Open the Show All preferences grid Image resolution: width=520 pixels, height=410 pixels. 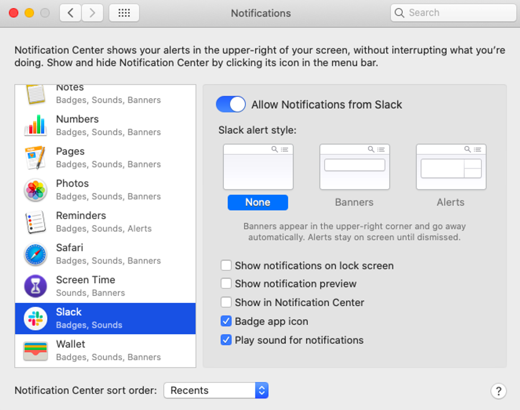click(124, 13)
